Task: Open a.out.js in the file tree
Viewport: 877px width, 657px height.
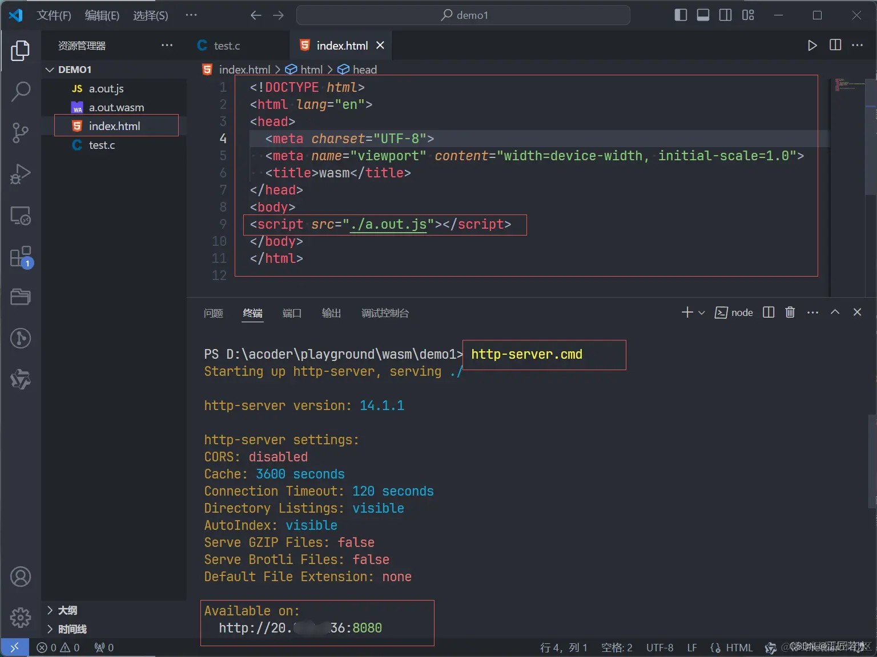Action: [114, 88]
